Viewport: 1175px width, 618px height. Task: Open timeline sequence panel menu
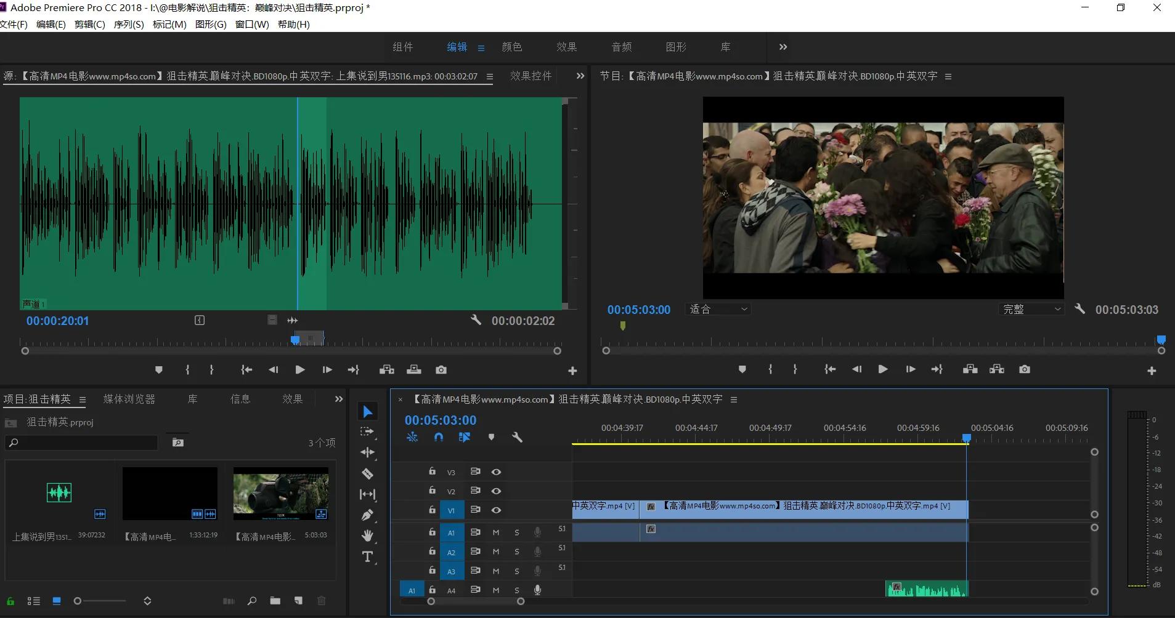point(734,400)
